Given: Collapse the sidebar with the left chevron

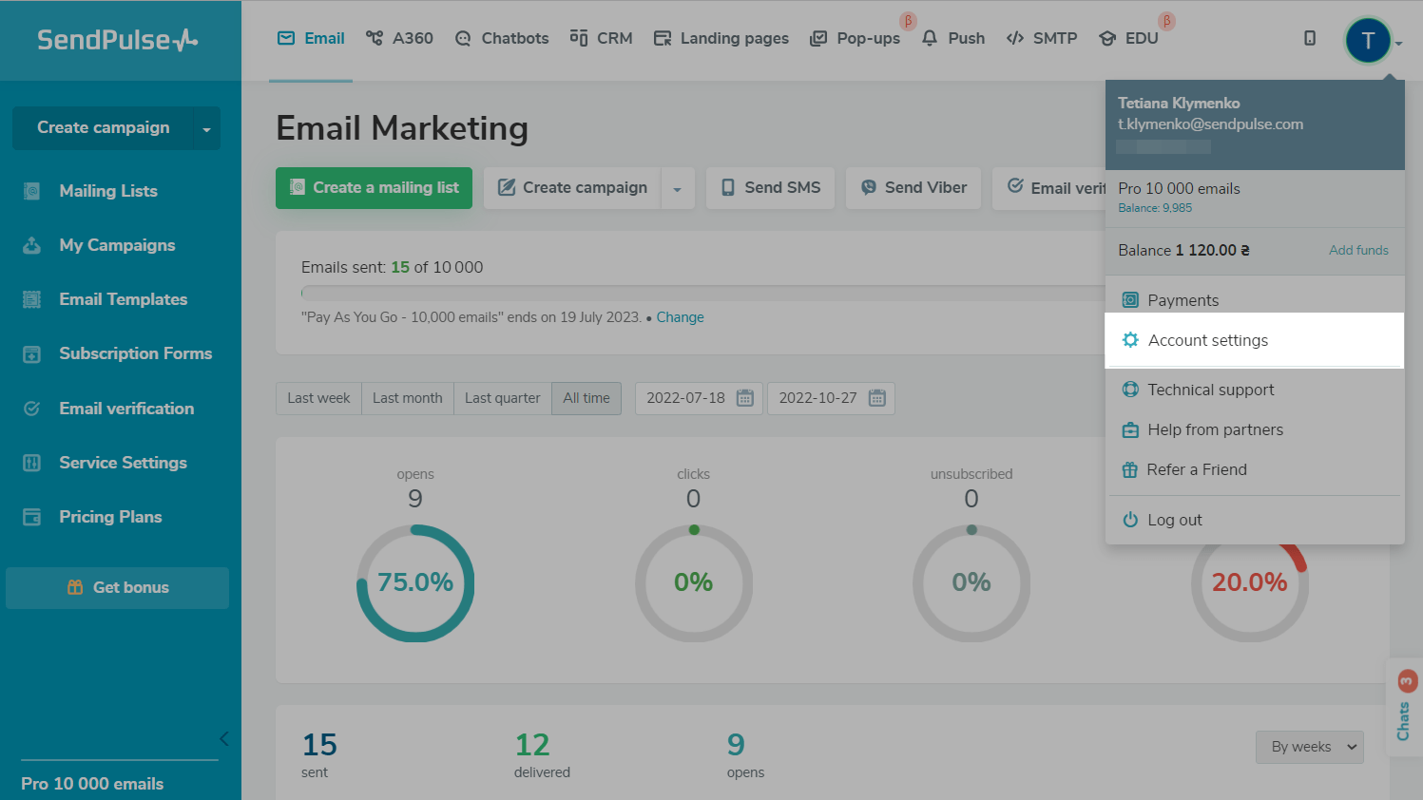Looking at the screenshot, I should point(223,738).
